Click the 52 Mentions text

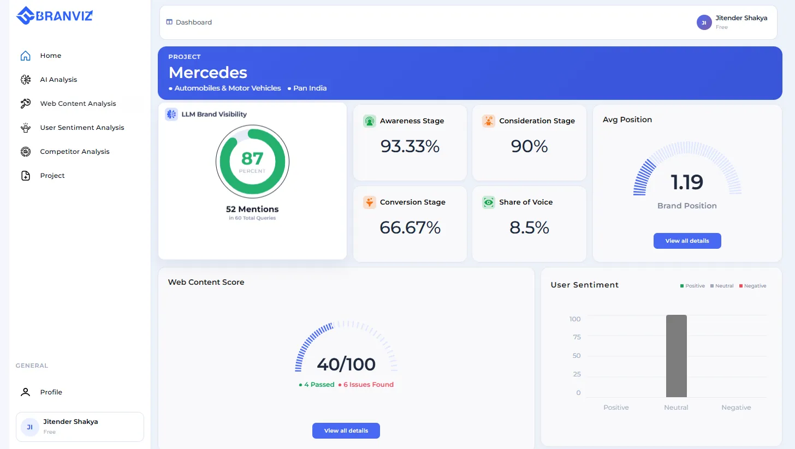pos(252,209)
